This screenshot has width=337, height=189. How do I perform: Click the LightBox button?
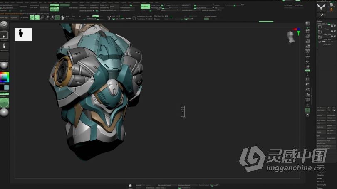(x=14, y=17)
